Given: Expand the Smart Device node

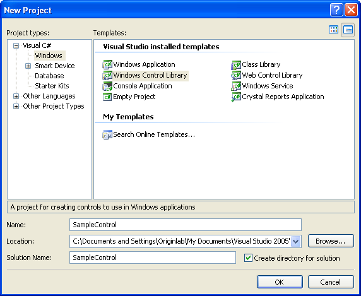Looking at the screenshot, I should click(x=28, y=66).
